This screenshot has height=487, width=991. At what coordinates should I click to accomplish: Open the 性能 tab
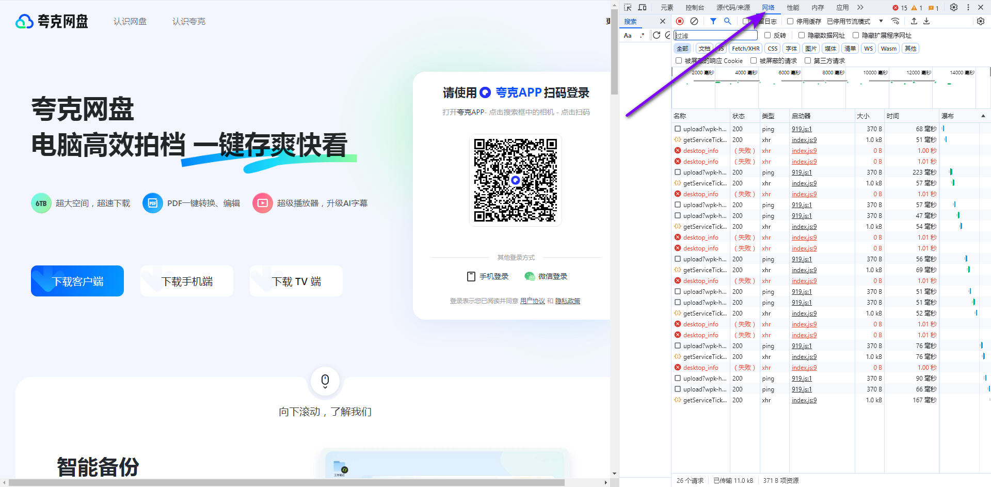coord(793,7)
